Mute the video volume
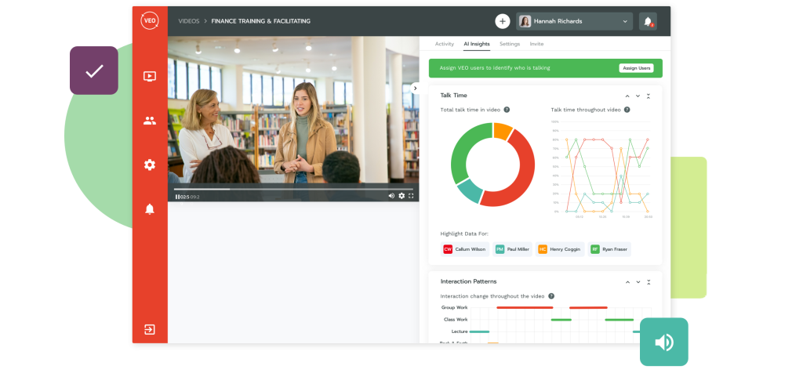This screenshot has height=373, width=803. pos(392,196)
